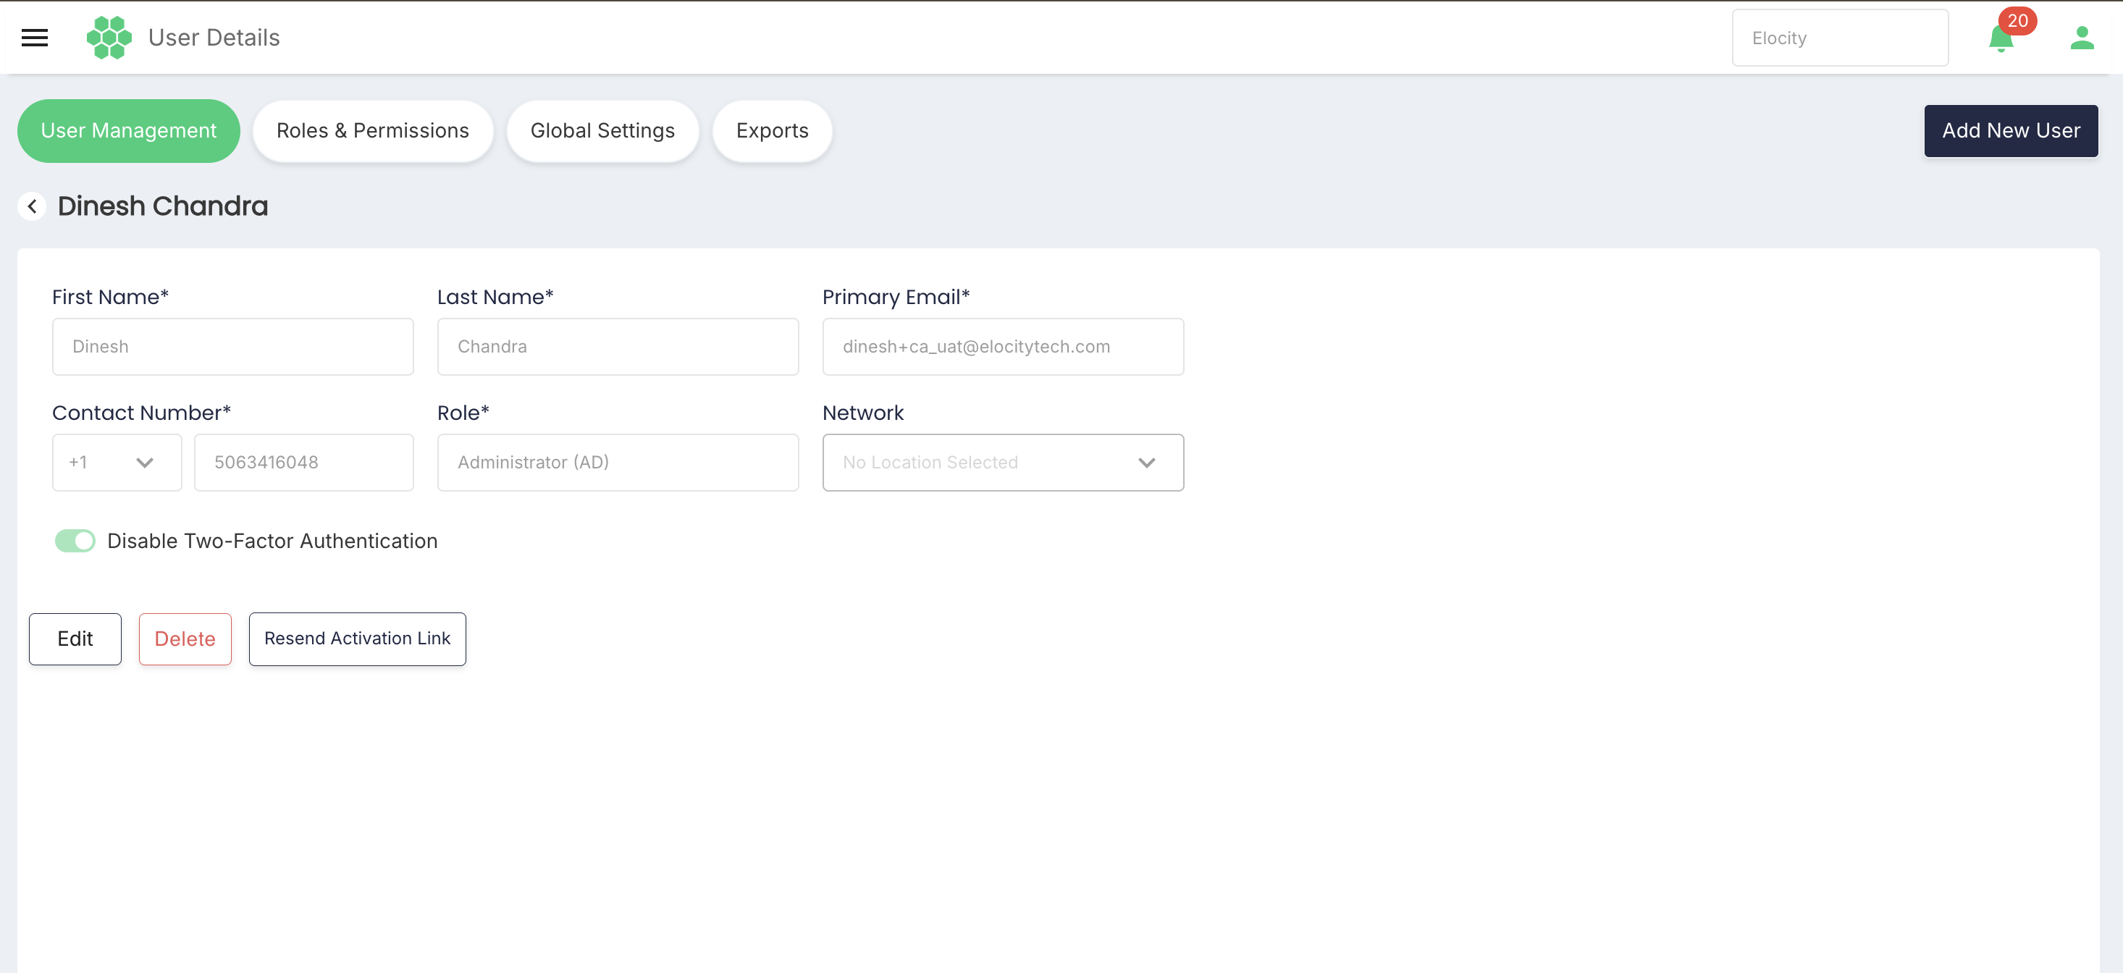Switch to the Roles & Permissions tab
2123x973 pixels.
tap(372, 131)
